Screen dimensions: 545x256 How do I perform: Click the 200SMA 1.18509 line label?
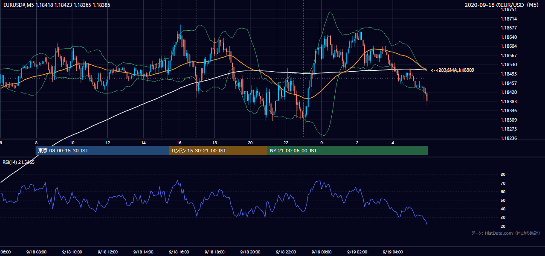click(455, 70)
